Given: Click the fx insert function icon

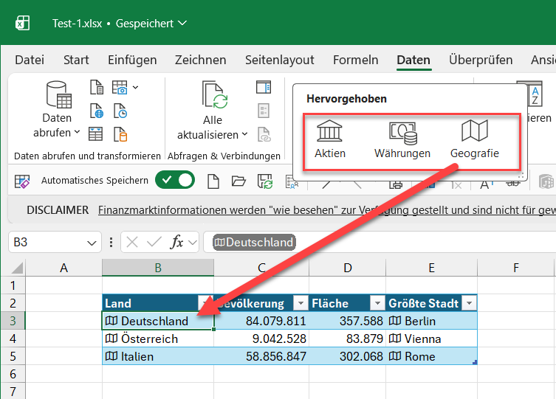Looking at the screenshot, I should (x=177, y=242).
